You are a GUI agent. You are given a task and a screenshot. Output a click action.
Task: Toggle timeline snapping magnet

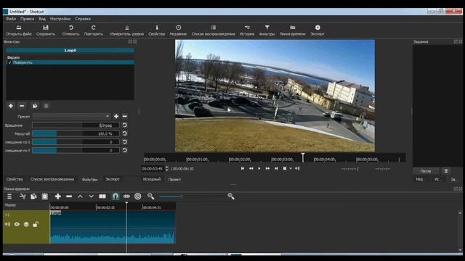click(116, 196)
